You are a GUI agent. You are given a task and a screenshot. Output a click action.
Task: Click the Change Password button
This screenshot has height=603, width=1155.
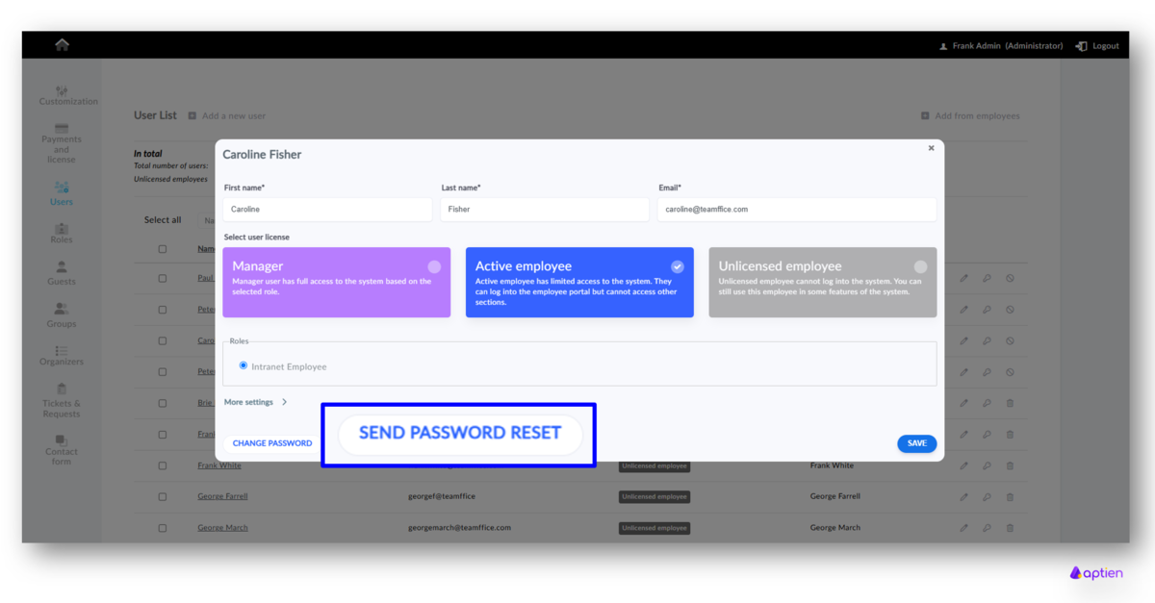tap(272, 443)
